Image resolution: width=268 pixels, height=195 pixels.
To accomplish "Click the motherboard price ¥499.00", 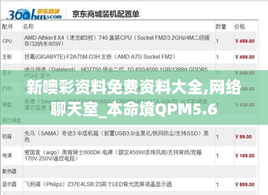I will (244, 57).
